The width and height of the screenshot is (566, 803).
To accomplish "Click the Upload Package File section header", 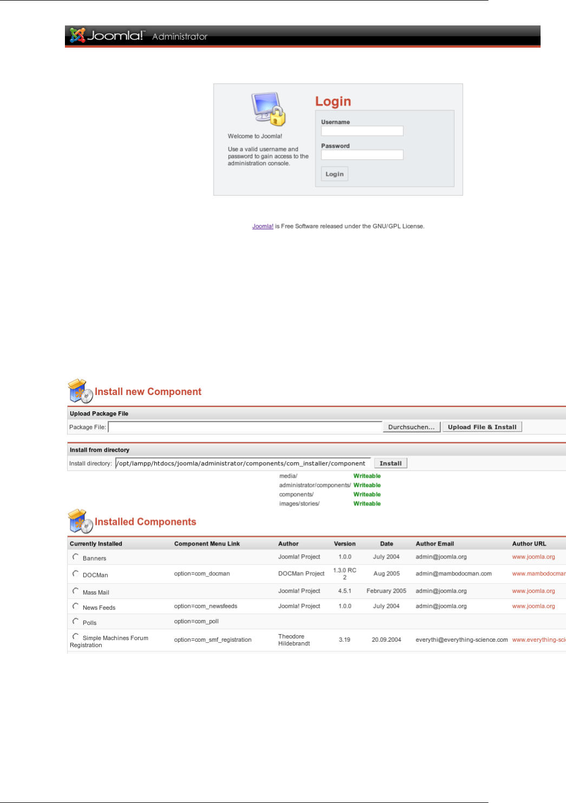I will coord(99,413).
